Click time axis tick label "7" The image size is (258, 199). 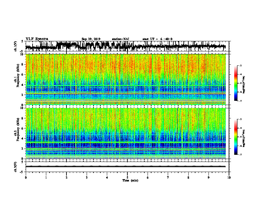(x=168, y=178)
